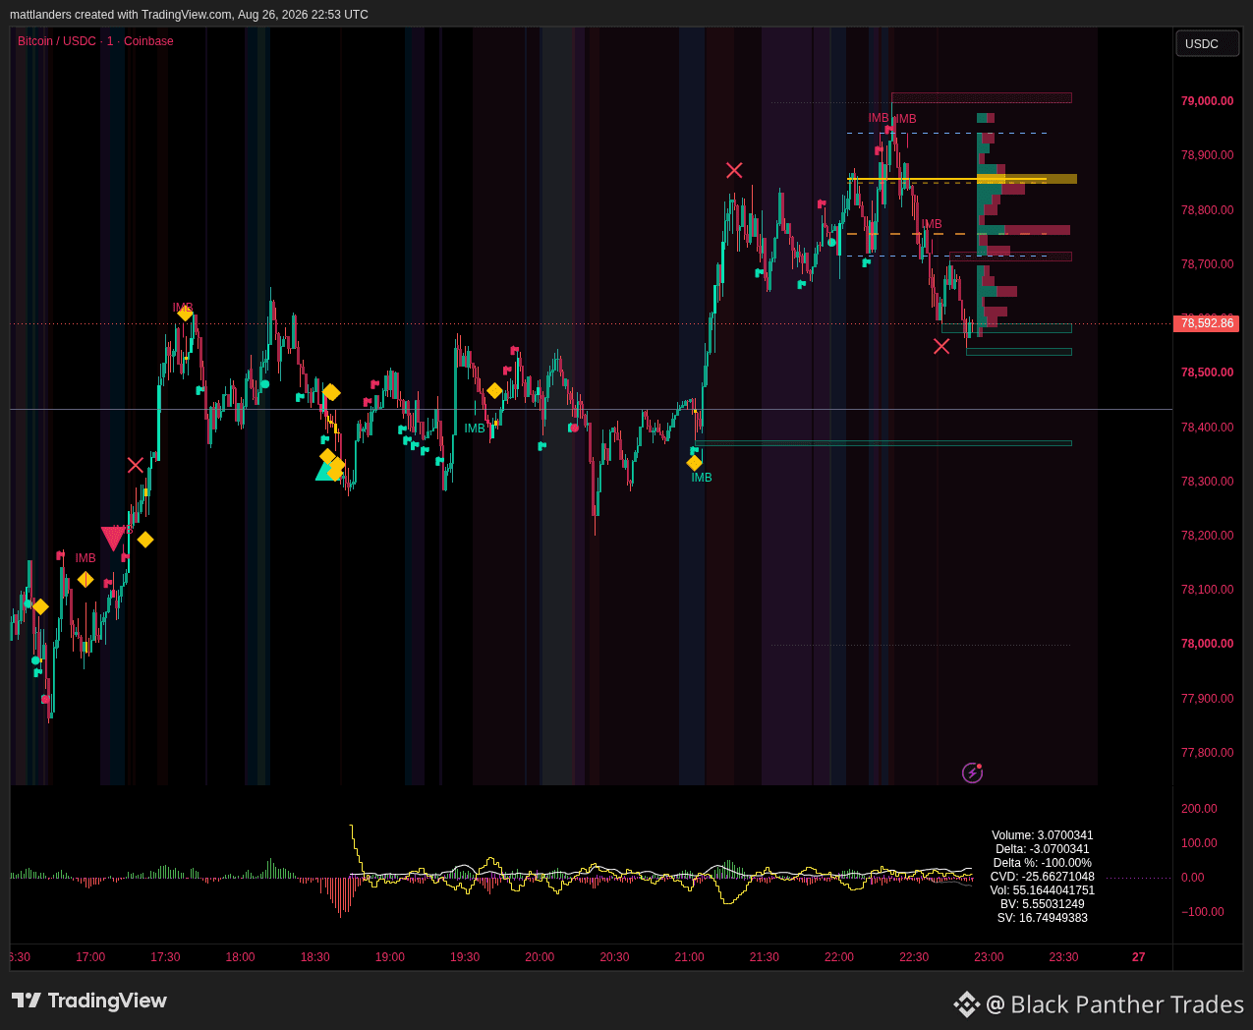Click the yellow horizontal point-of-control line
Image resolution: width=1253 pixels, height=1030 pixels.
point(946,180)
